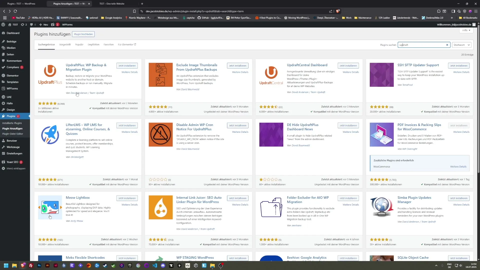Open the Stichwort search filter dropdown
This screenshot has width=480, height=270.
tap(461, 45)
